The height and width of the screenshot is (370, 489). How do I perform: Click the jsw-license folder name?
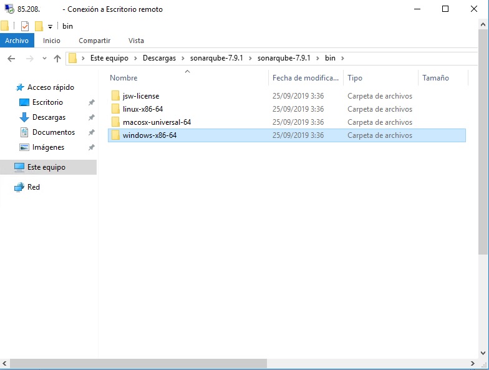(141, 96)
